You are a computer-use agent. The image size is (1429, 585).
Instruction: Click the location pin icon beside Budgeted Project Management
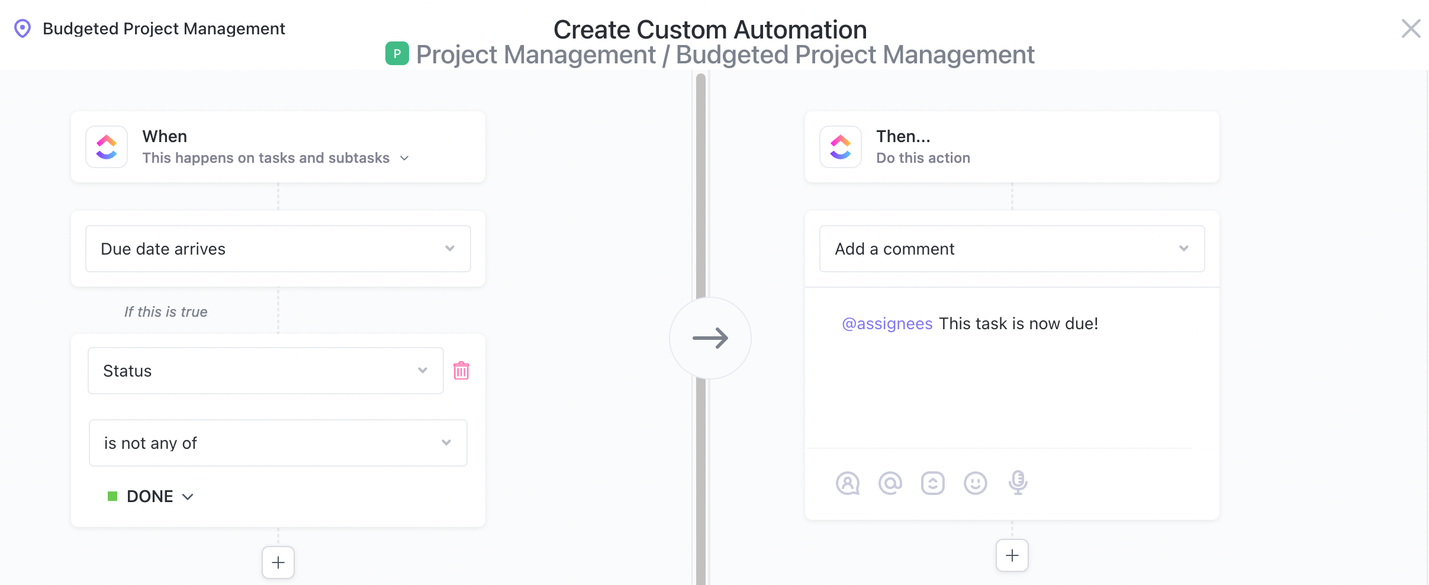22,28
